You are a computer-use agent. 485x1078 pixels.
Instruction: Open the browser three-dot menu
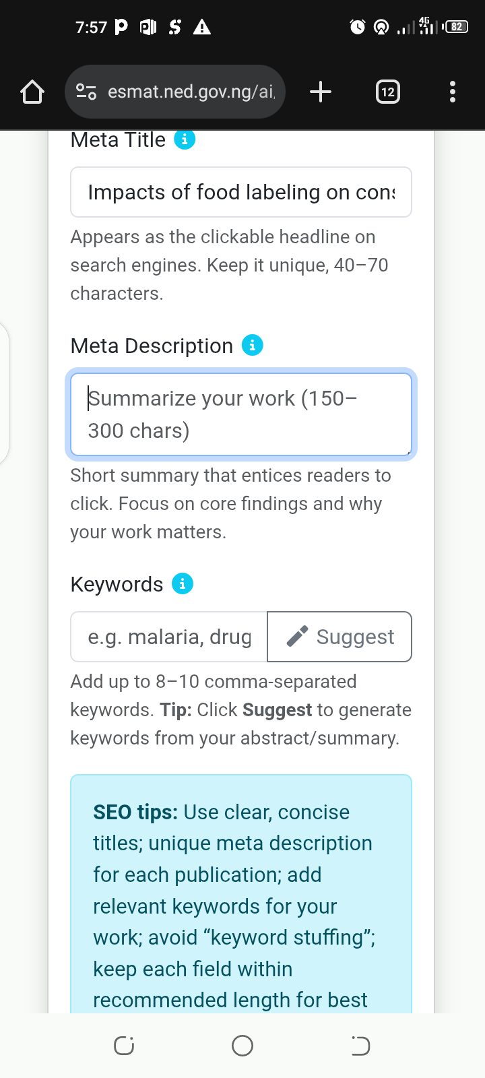(452, 92)
